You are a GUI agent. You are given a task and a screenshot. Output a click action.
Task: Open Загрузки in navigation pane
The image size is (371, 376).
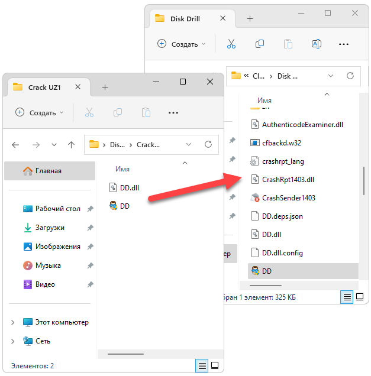44,228
